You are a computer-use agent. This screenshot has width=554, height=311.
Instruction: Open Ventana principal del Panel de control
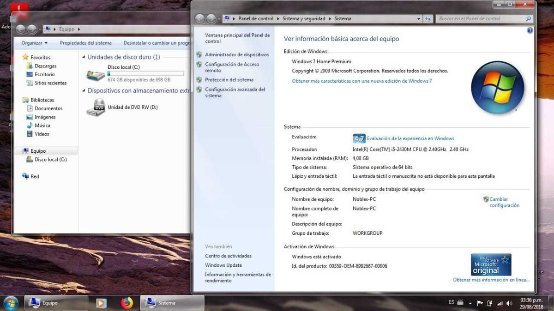click(237, 38)
